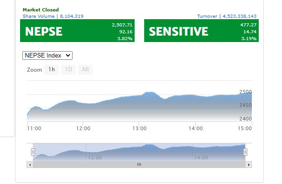Click the right navigator range handle
Image resolution: width=282 pixels, height=184 pixels.
pyautogui.click(x=245, y=152)
